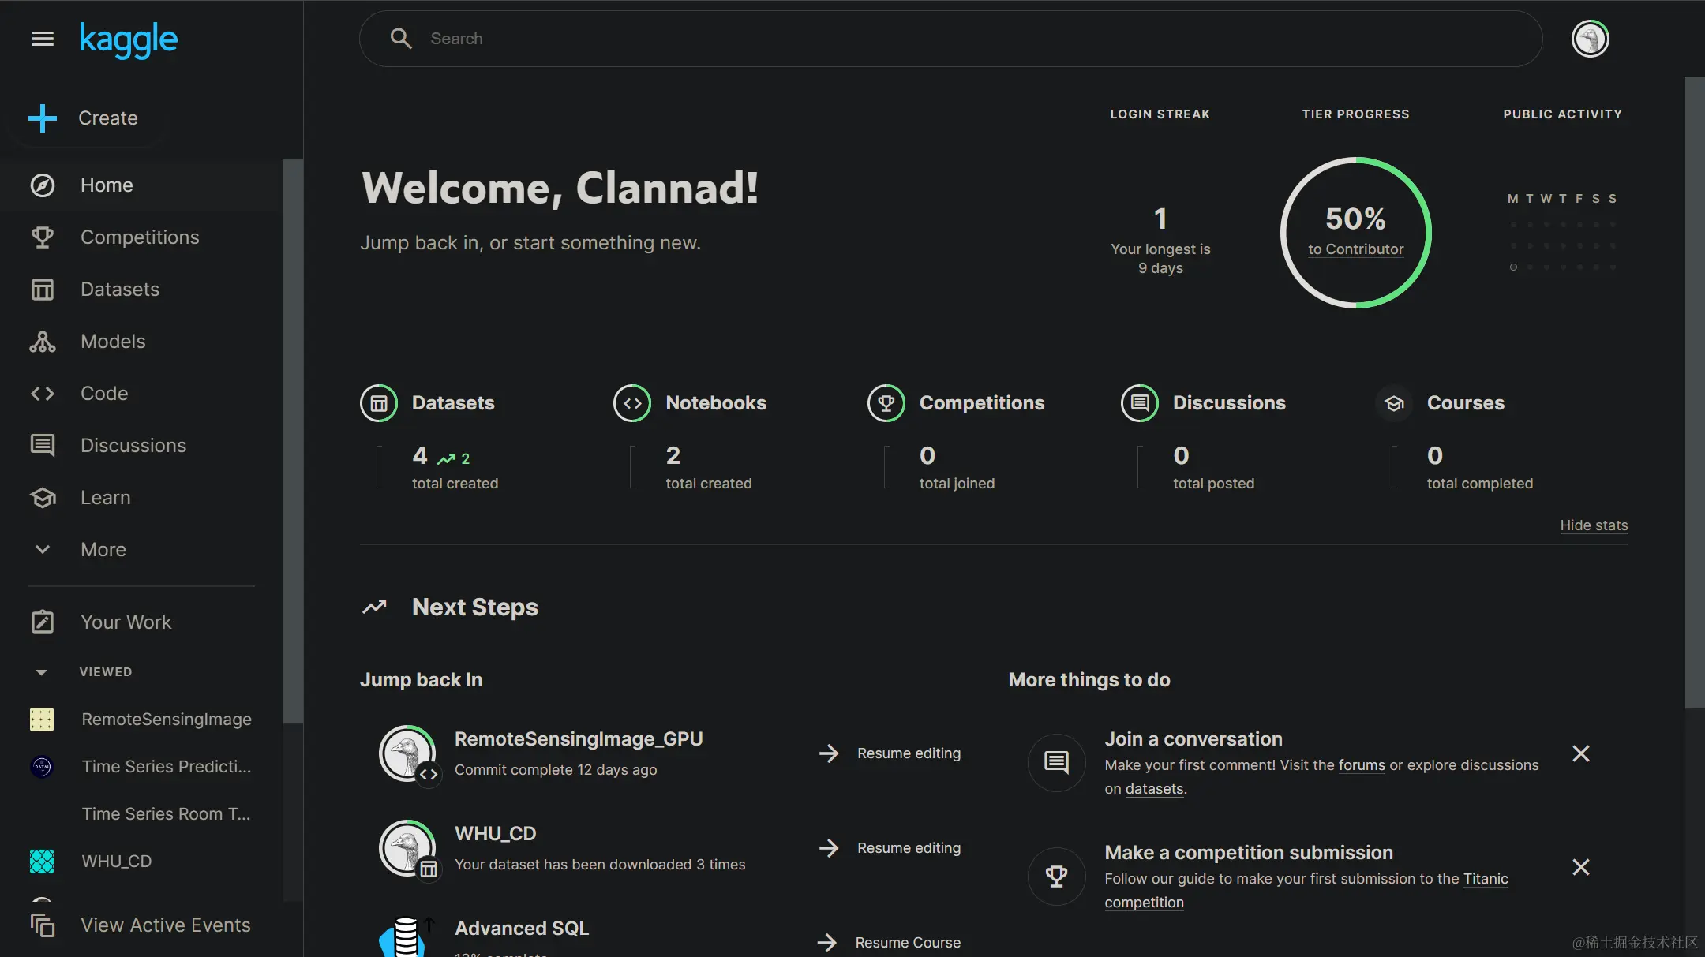The image size is (1705, 957).
Task: Collapse the Viewed list
Action: point(42,672)
